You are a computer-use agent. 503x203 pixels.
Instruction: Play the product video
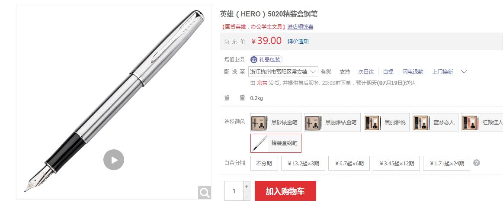click(114, 160)
